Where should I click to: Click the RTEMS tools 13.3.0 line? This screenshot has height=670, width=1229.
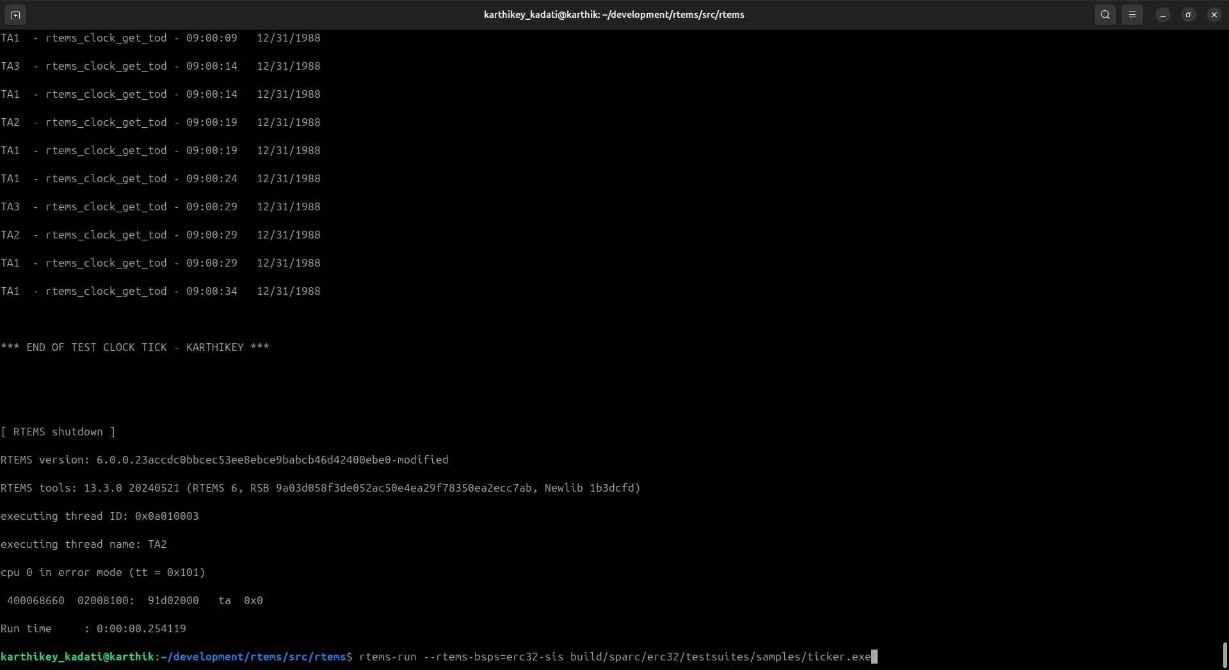(320, 488)
